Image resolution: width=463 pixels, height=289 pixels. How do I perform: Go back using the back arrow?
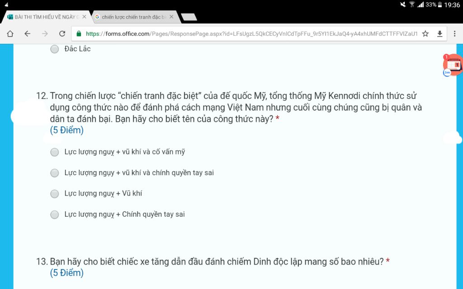28,33
